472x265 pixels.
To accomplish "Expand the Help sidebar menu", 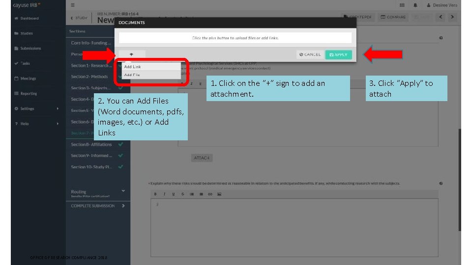I will pos(36,124).
